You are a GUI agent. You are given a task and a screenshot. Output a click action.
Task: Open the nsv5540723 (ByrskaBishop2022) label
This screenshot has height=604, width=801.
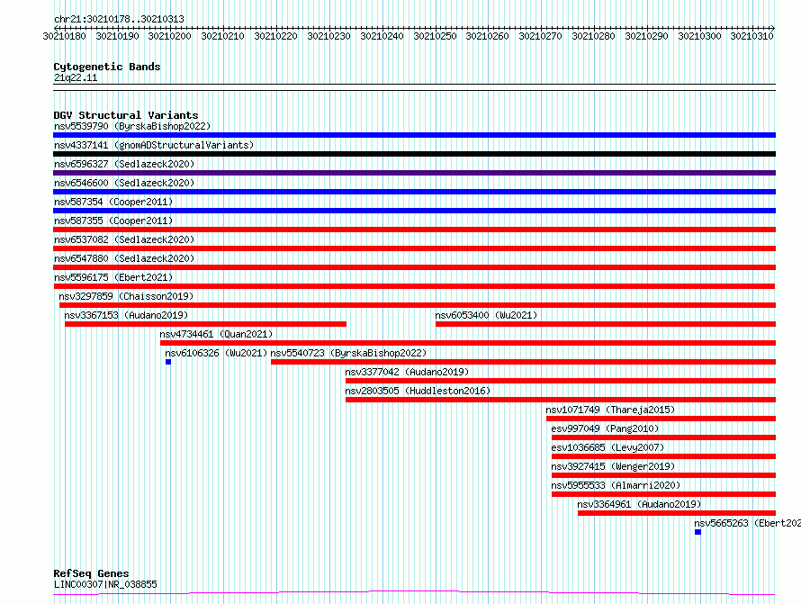point(348,353)
